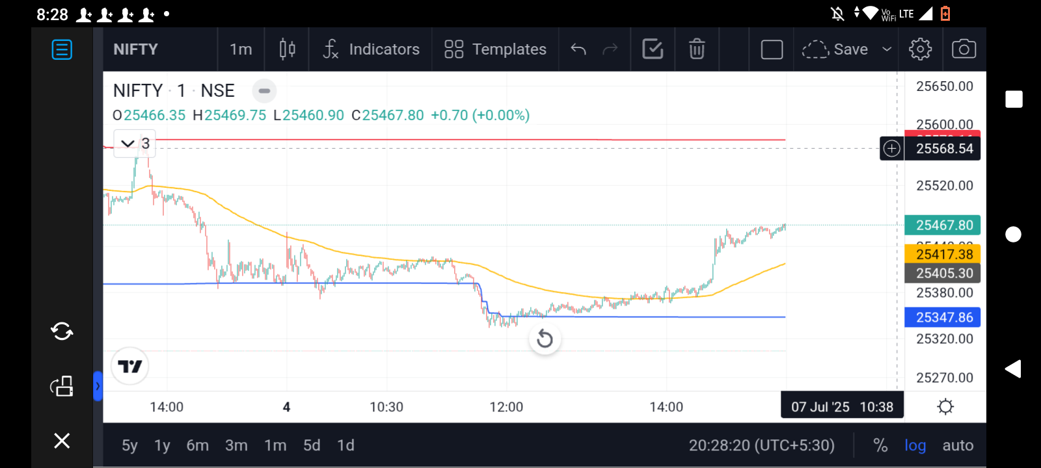Change the 1m chart interval
Screen dimensions: 1041x468
(x=241, y=49)
